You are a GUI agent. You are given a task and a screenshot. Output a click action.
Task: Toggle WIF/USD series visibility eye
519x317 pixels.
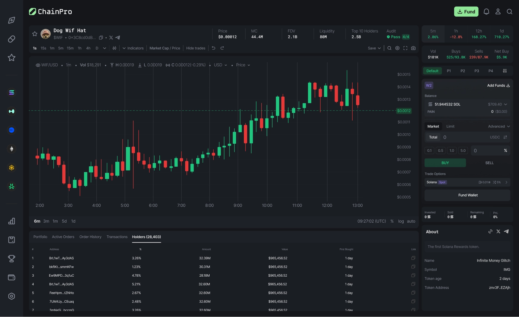[38, 65]
